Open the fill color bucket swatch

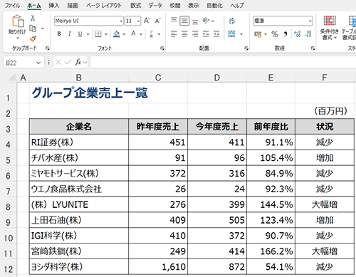[117, 34]
